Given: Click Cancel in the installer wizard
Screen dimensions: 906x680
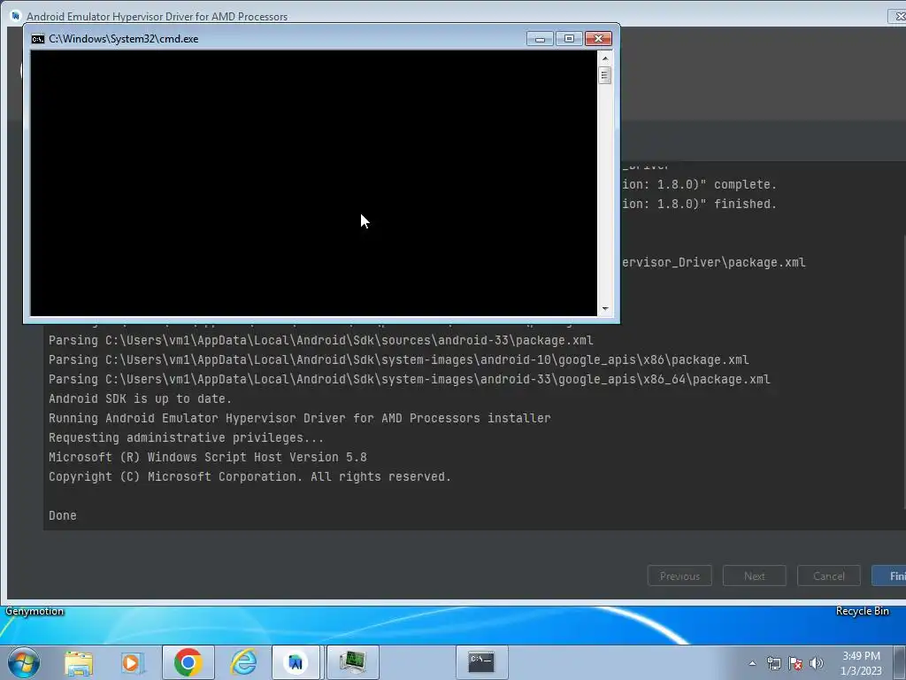Looking at the screenshot, I should coord(828,576).
